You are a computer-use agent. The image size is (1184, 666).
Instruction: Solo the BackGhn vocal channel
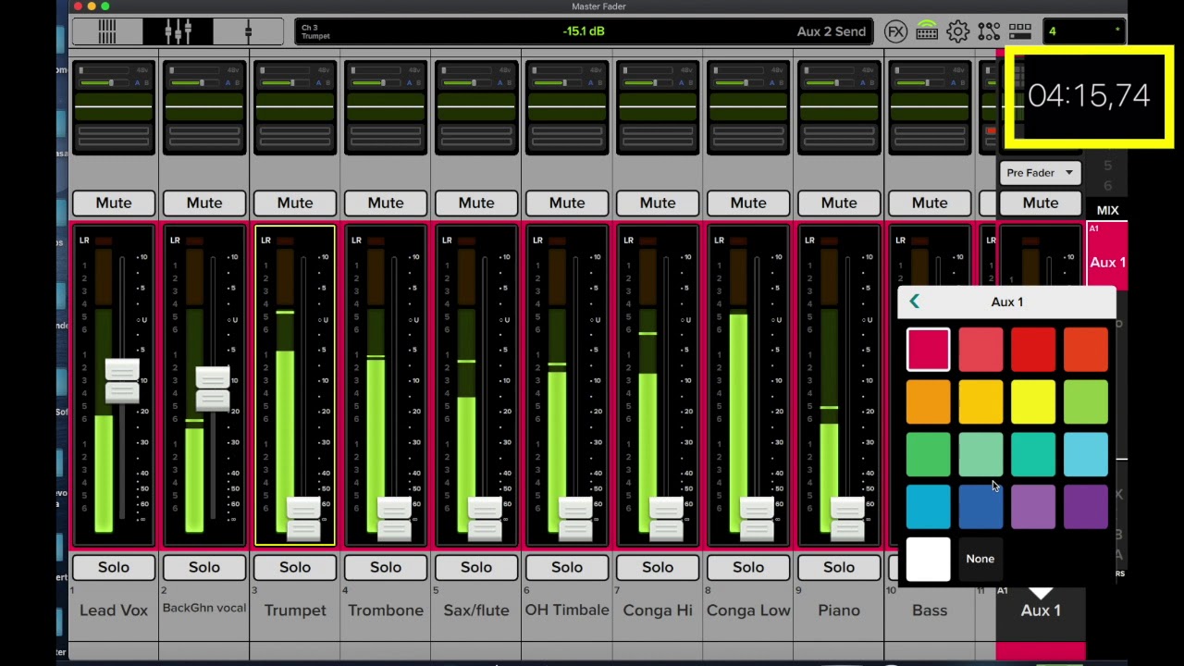point(204,567)
